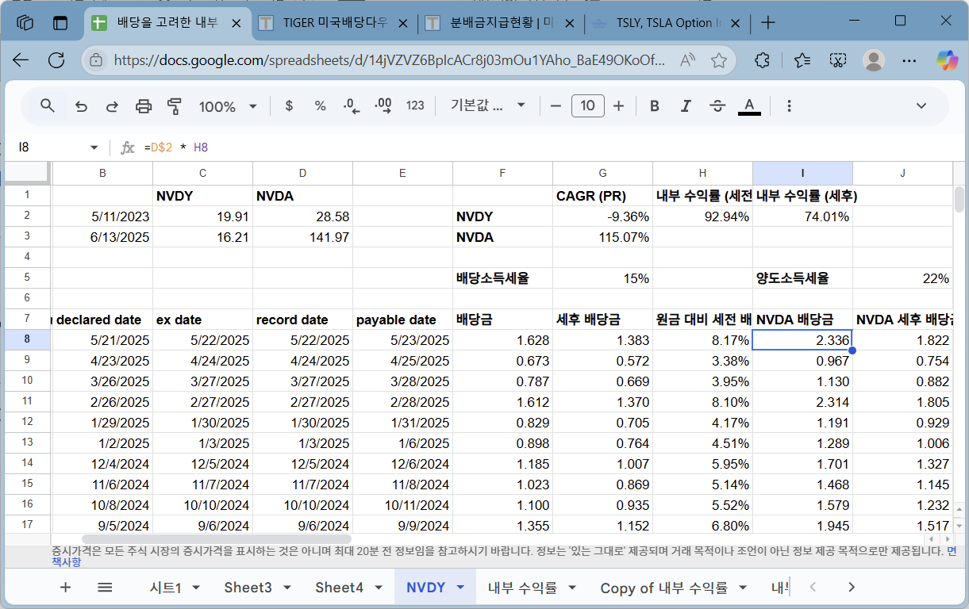Increase decimal places icon

(383, 105)
